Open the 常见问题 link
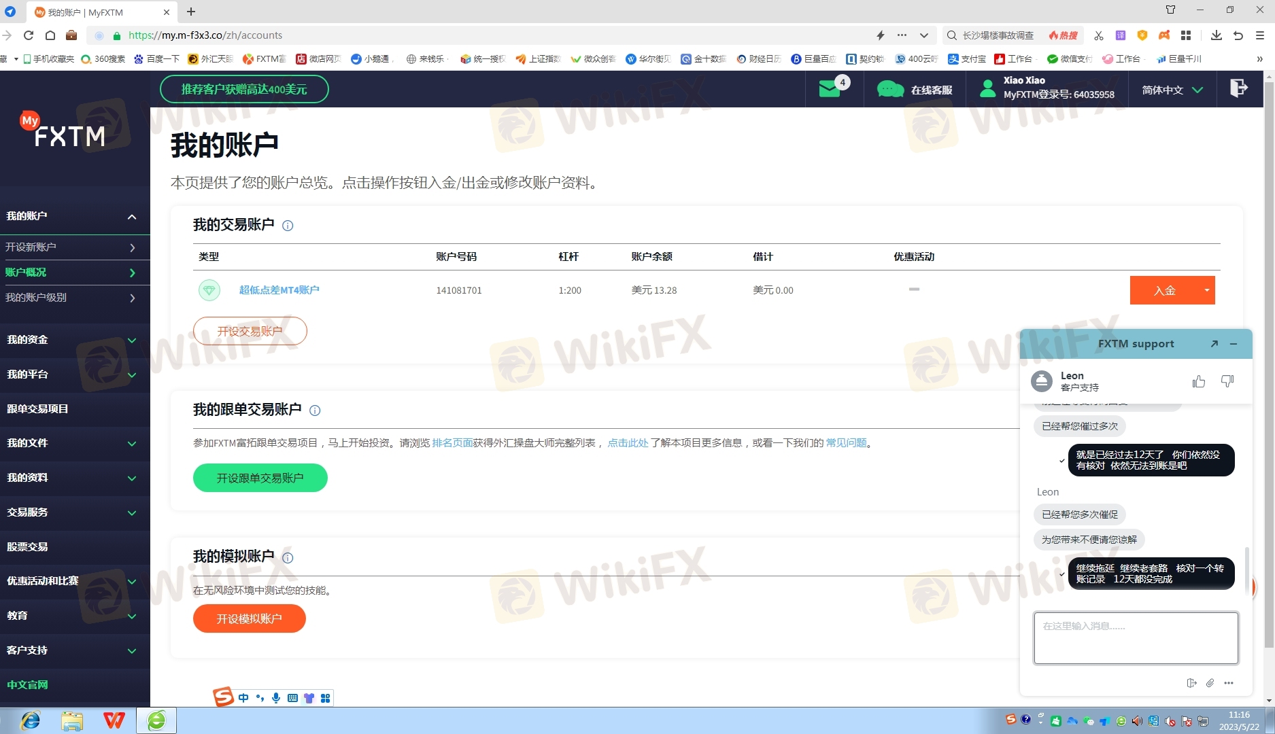 pos(846,443)
